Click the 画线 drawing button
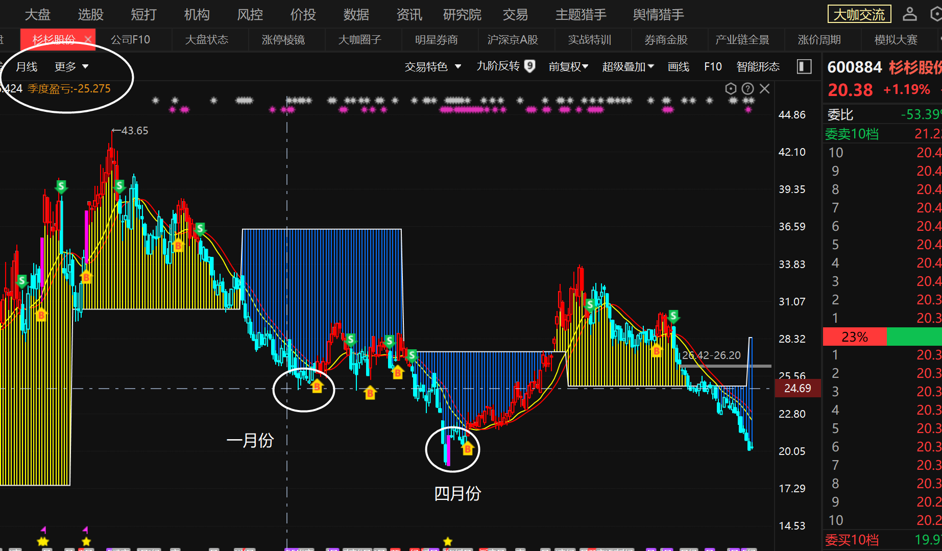Viewport: 942px width, 551px height. click(x=679, y=66)
